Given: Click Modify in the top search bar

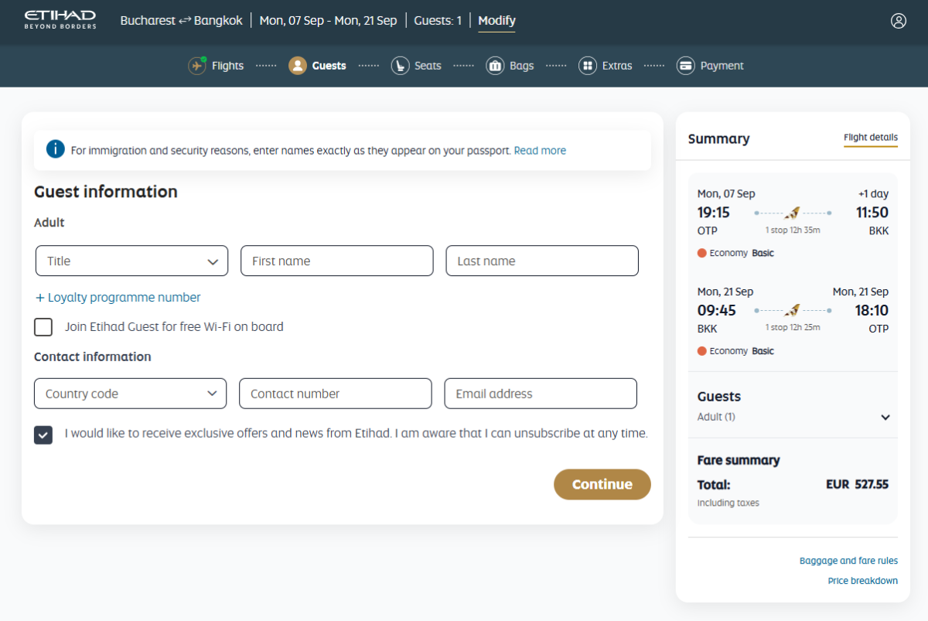Looking at the screenshot, I should click(x=496, y=21).
